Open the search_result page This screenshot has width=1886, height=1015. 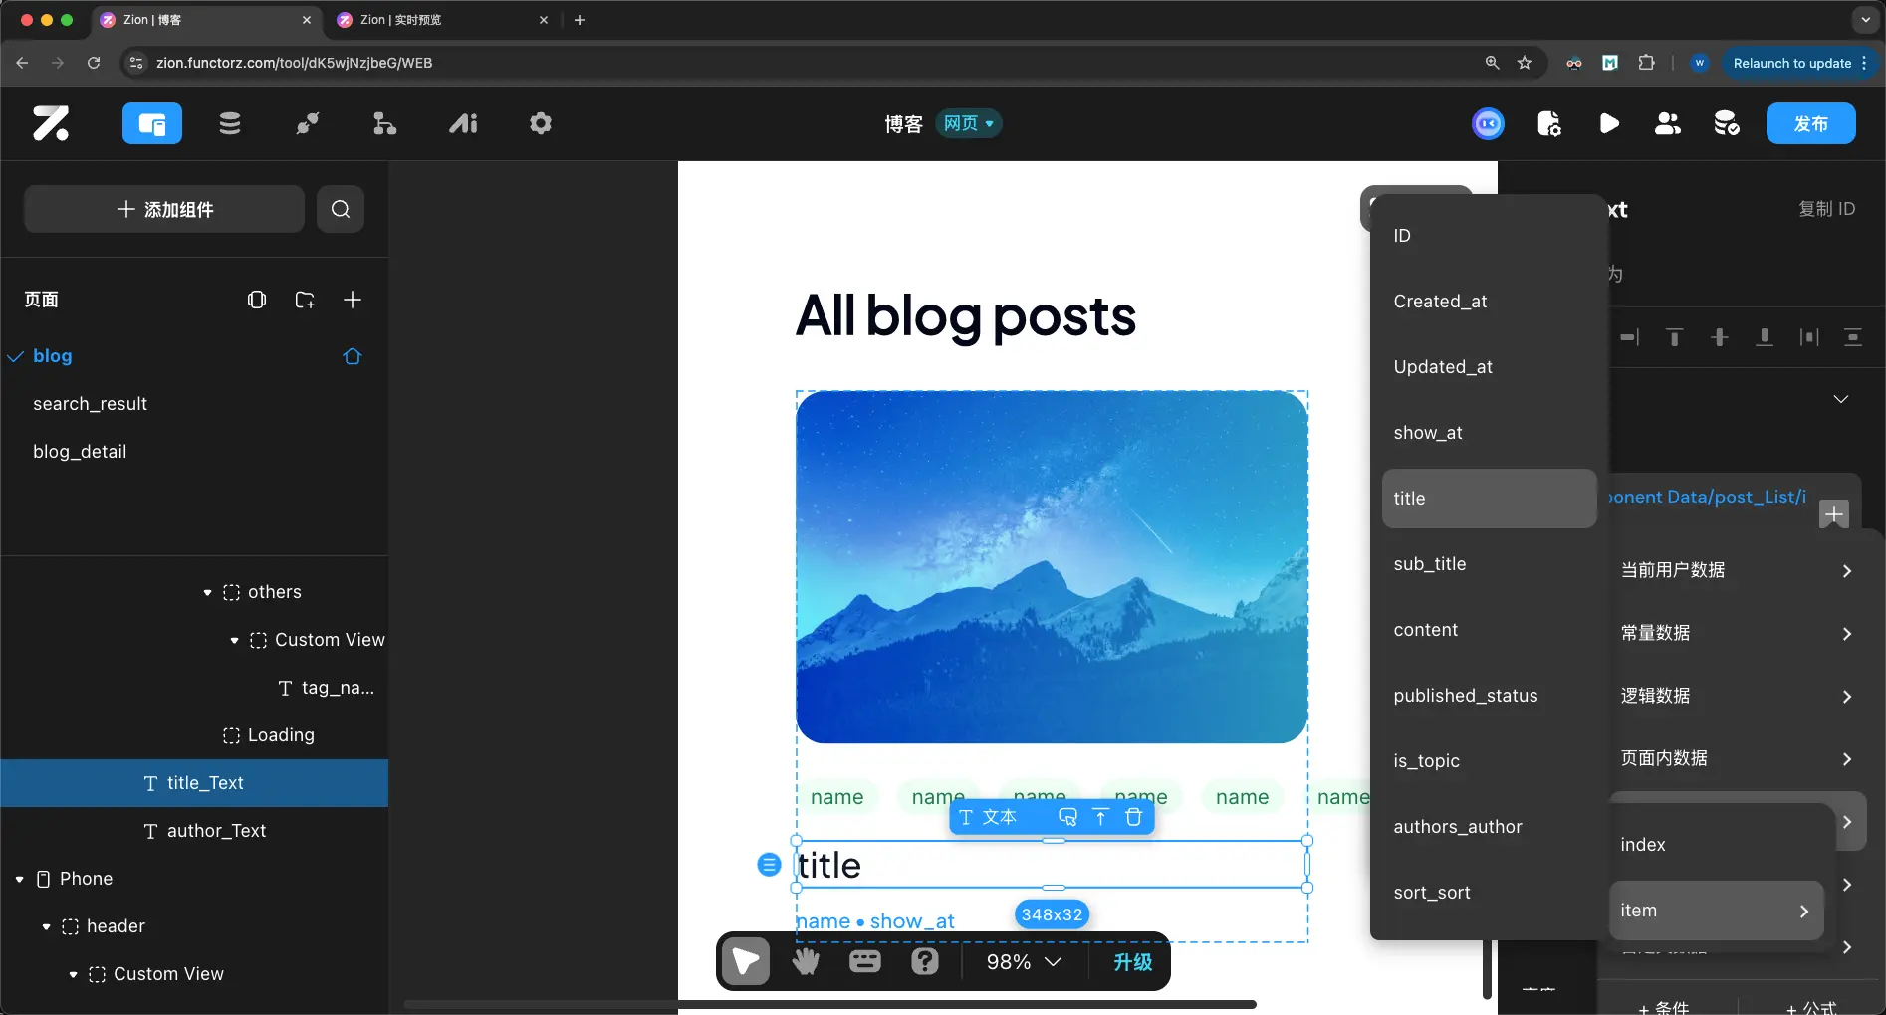click(90, 404)
